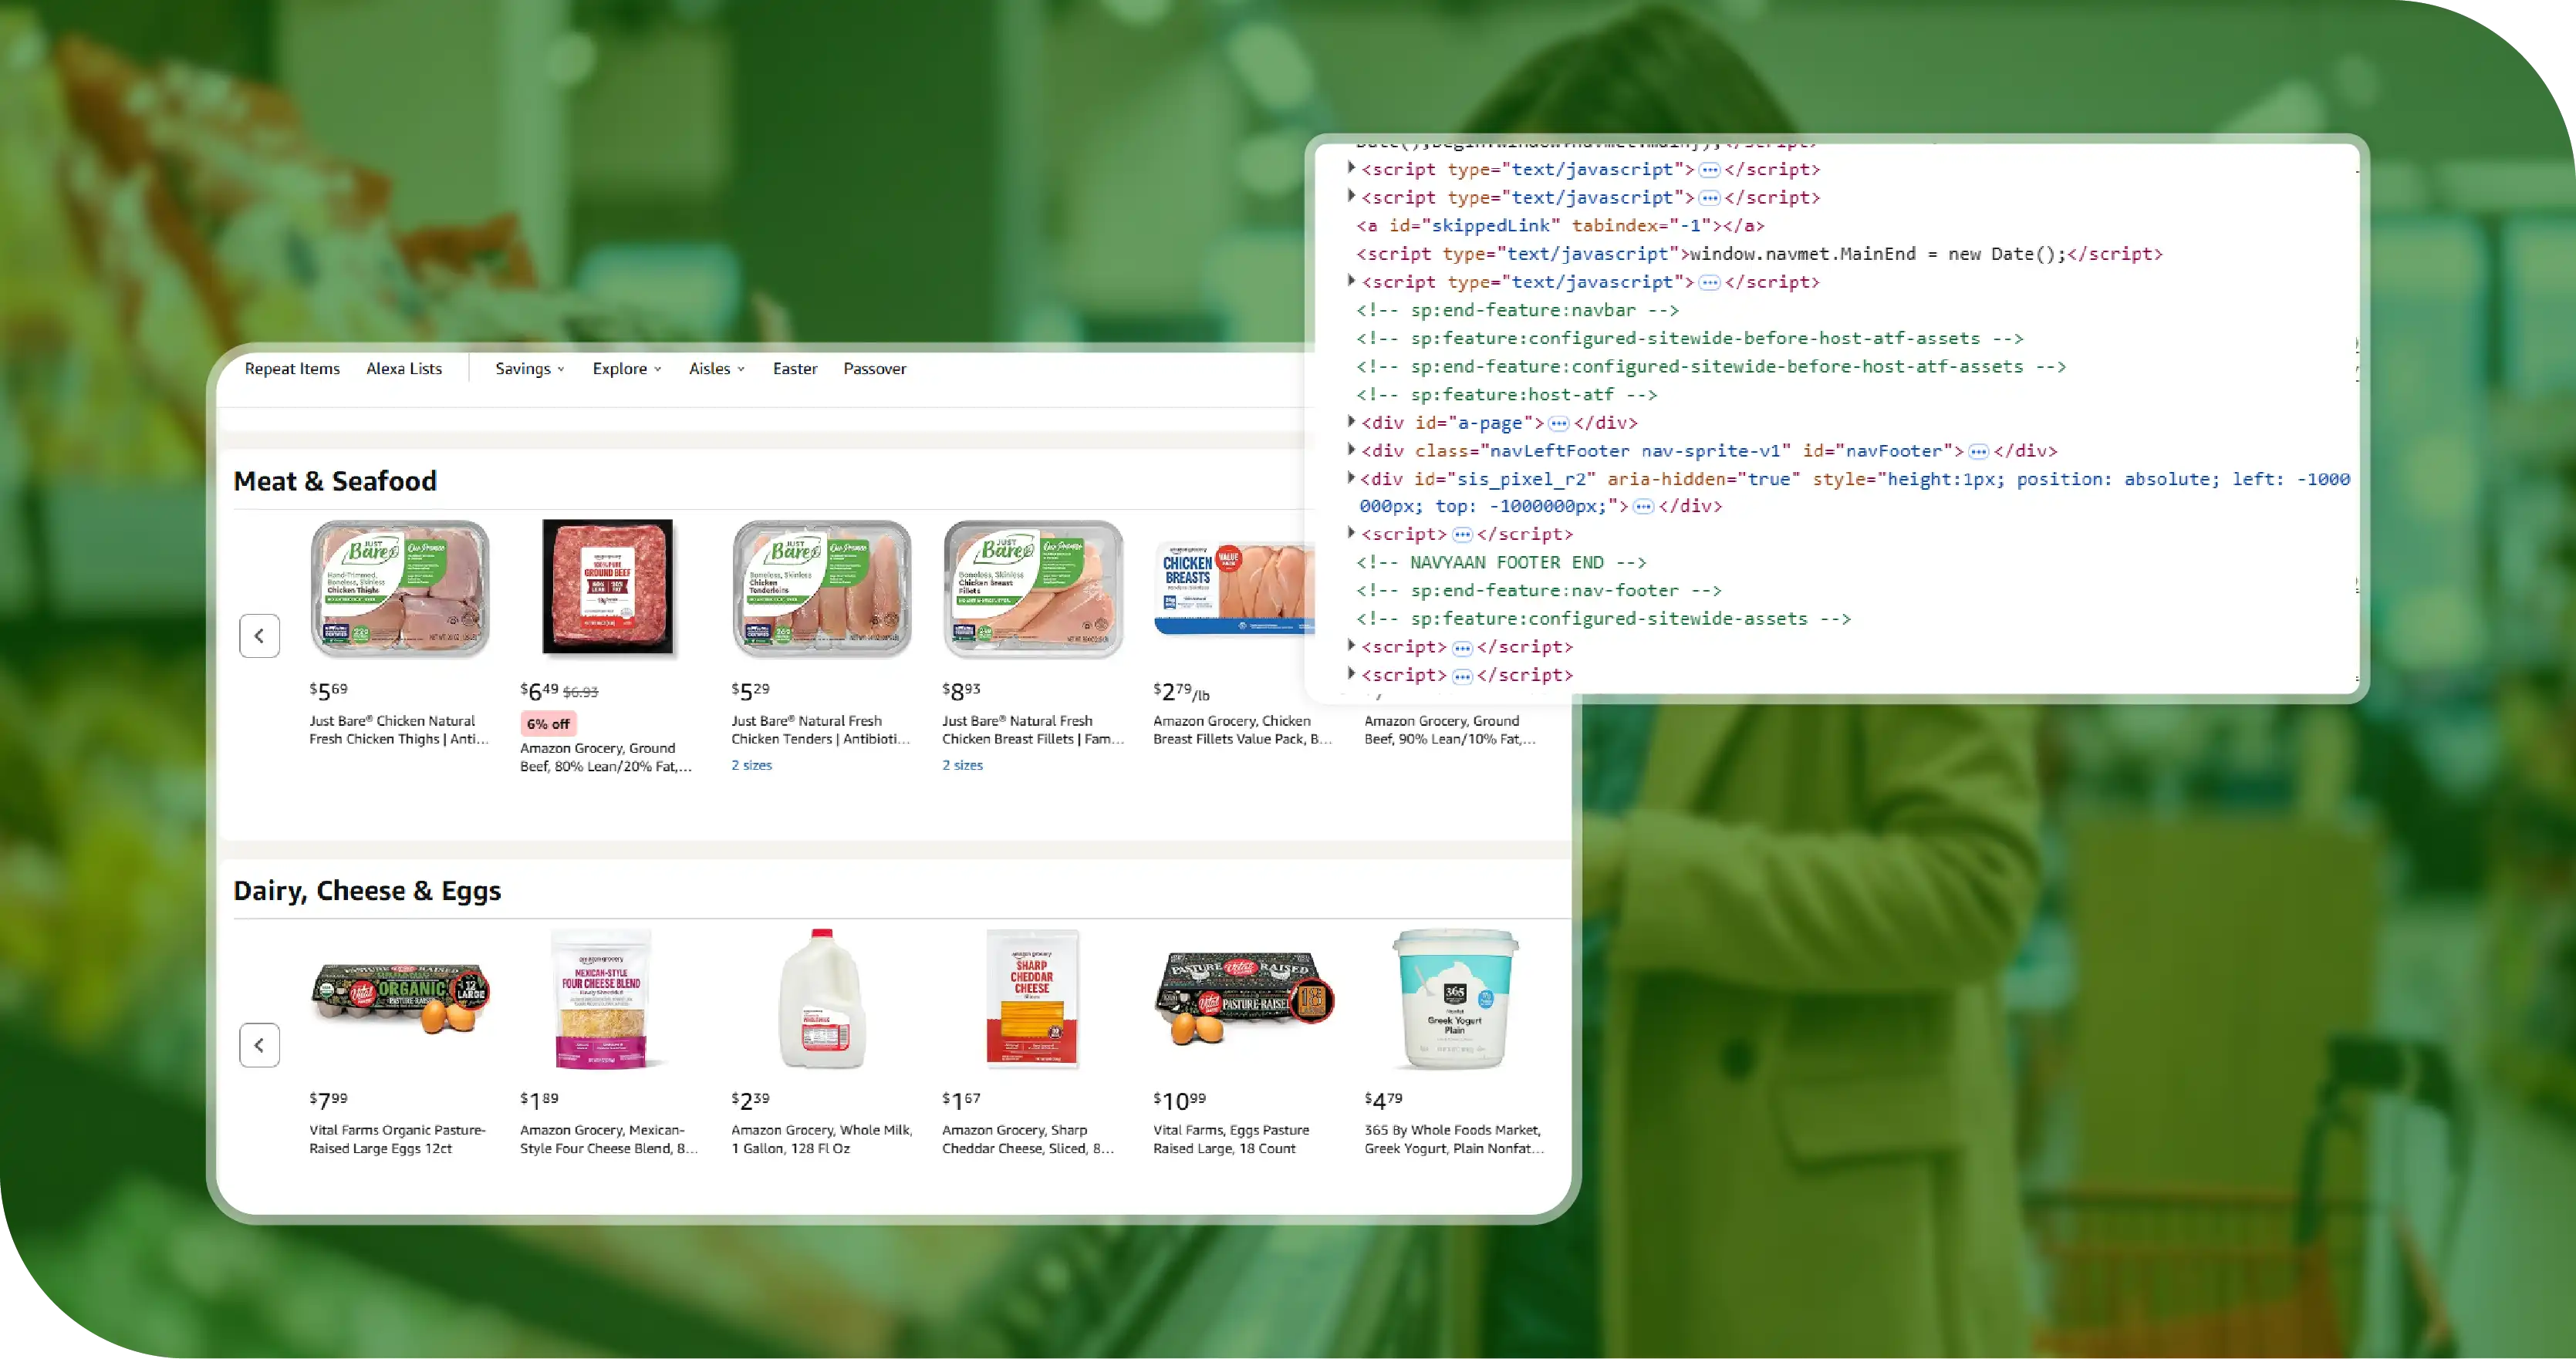
Task: Open Sharp Cheddar Cheese Sliced image
Action: (x=1033, y=998)
